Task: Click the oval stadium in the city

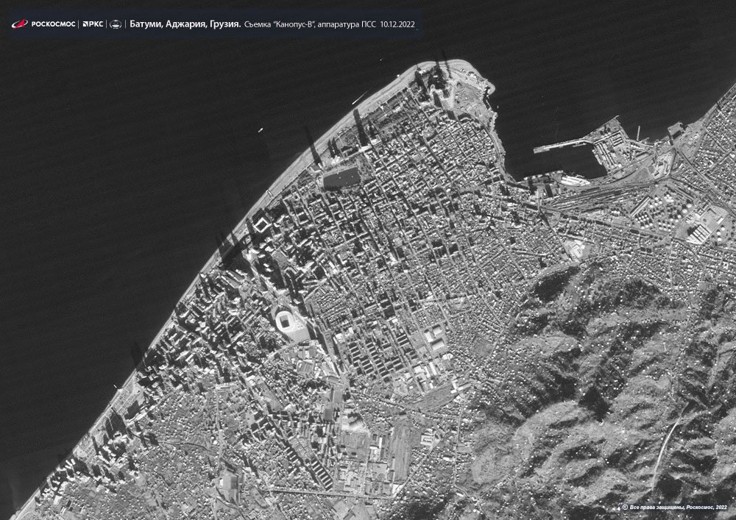Action: point(286,320)
